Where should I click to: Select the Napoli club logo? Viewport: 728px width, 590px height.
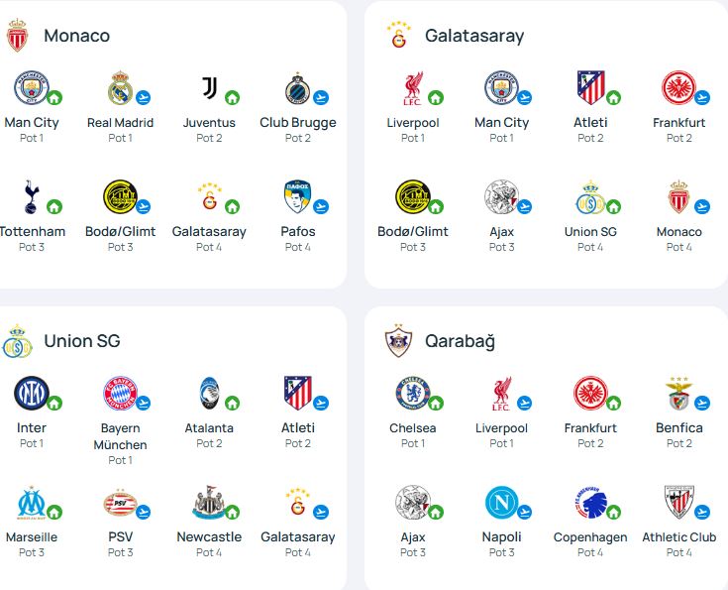click(501, 503)
